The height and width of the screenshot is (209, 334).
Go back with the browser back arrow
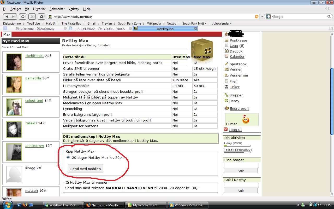click(7, 16)
